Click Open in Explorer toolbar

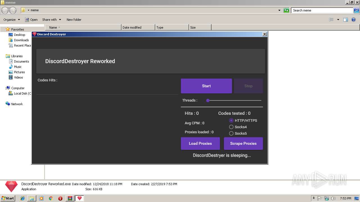pos(31,20)
